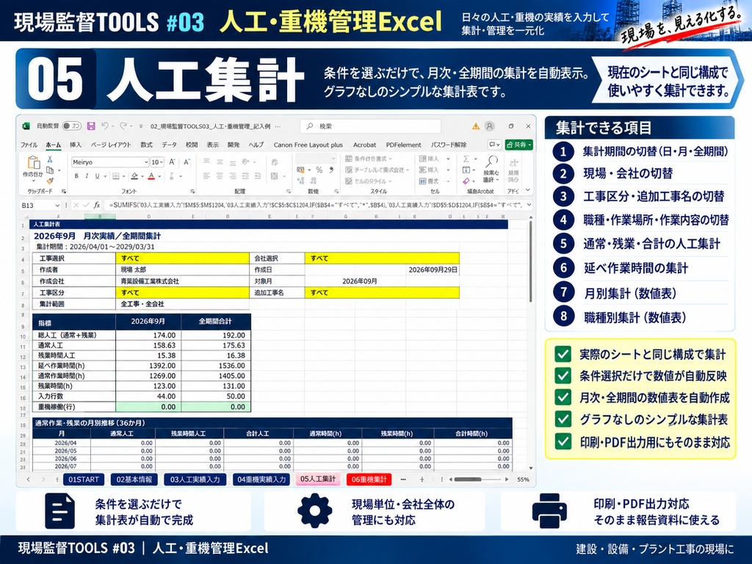Expand the formula bar with the chevron

tap(529, 205)
